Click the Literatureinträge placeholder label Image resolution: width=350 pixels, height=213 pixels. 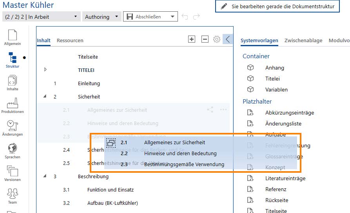[x=285, y=178]
